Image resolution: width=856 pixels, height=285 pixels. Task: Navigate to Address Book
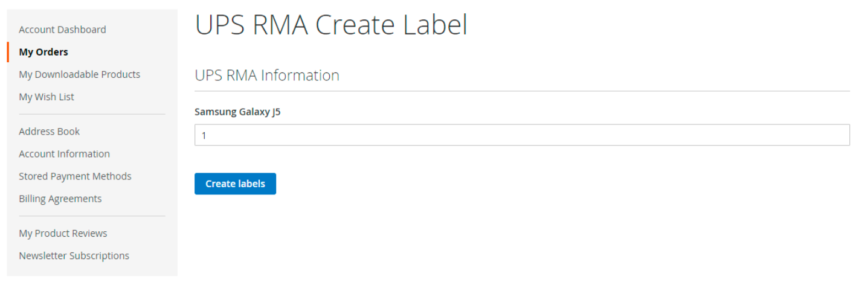point(49,131)
